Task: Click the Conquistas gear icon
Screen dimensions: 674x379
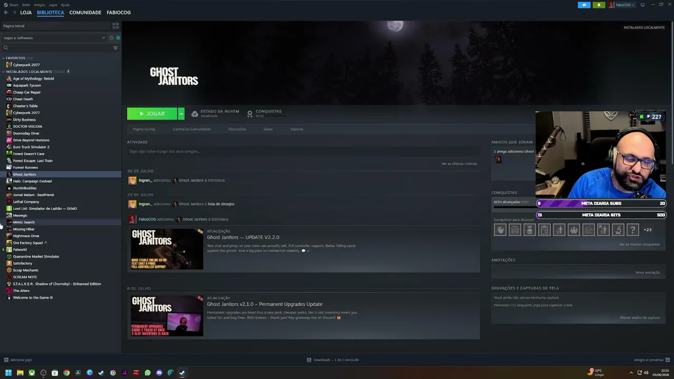Action: point(250,114)
